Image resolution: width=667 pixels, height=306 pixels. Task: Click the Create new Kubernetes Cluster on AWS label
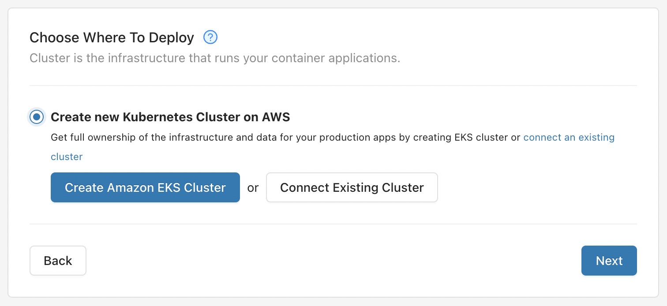pyautogui.click(x=170, y=117)
